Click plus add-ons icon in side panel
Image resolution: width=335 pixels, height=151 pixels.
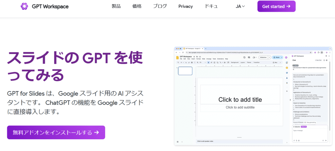(287, 91)
